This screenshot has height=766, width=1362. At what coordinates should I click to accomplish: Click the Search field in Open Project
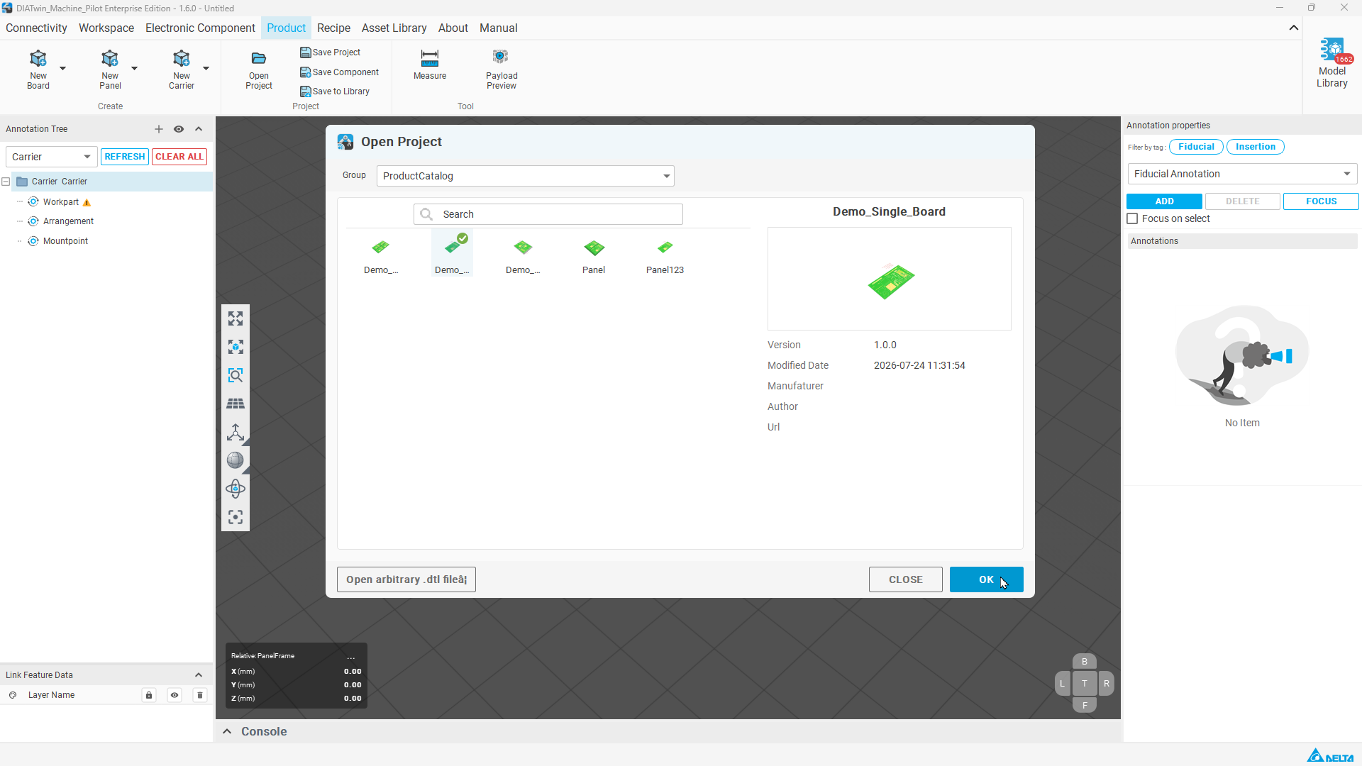tap(548, 214)
